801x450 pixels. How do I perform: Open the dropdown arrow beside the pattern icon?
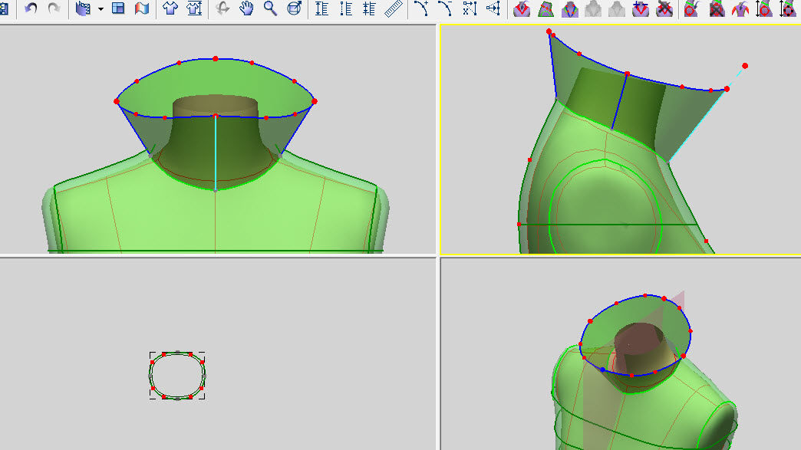point(101,9)
